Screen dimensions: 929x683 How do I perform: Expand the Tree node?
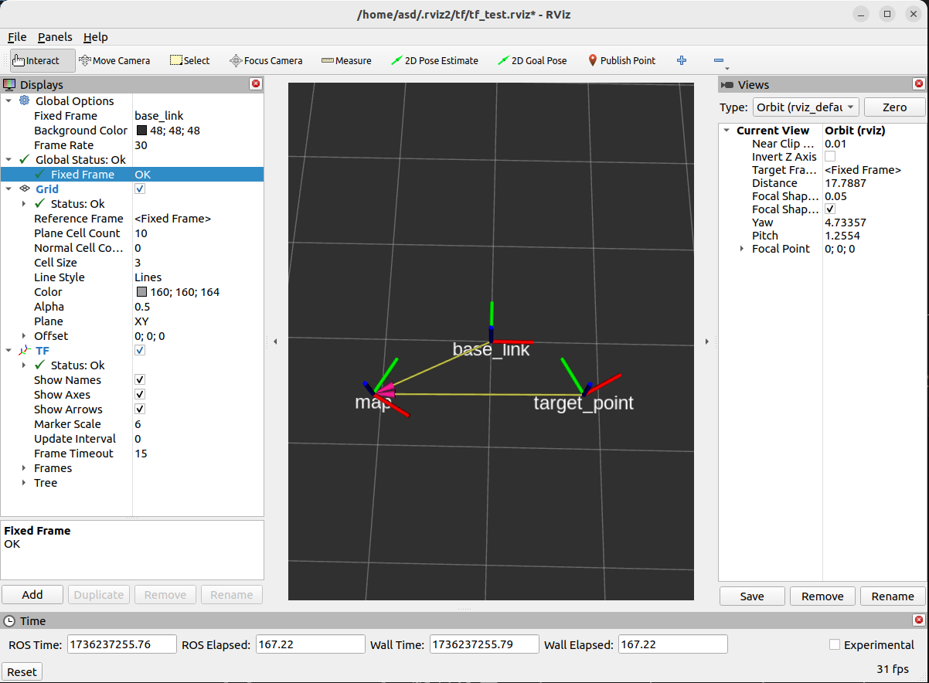[x=26, y=482]
